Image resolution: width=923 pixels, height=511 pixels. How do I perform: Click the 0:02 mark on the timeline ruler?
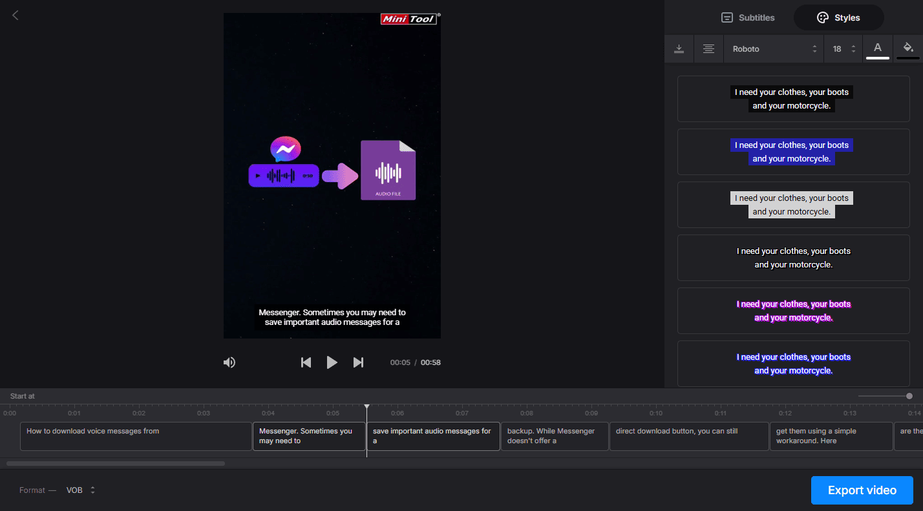pos(139,413)
